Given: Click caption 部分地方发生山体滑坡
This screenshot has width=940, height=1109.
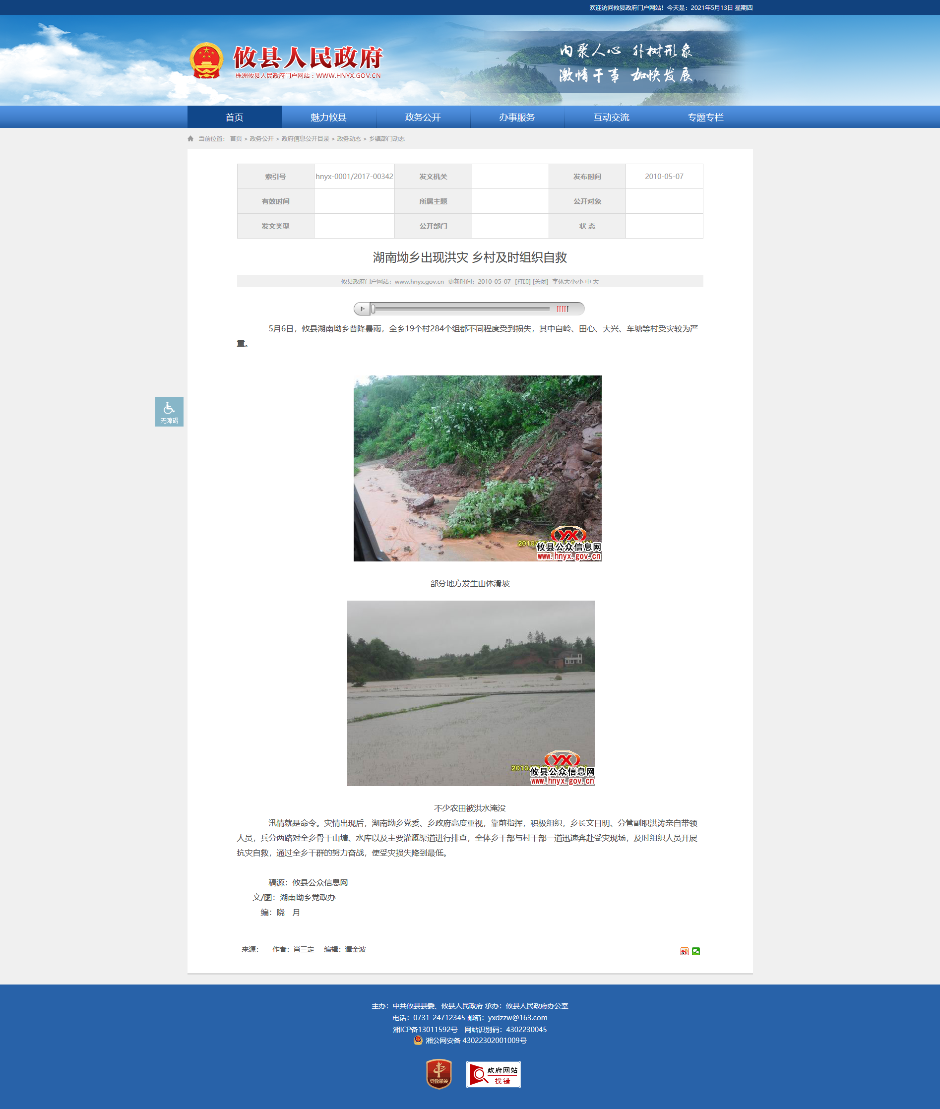Looking at the screenshot, I should [470, 583].
